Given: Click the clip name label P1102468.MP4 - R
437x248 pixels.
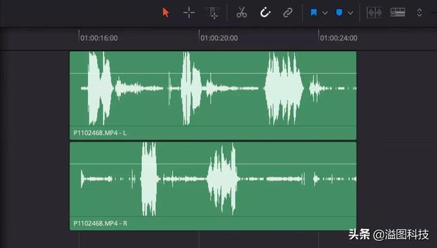Looking at the screenshot, I should [100, 223].
